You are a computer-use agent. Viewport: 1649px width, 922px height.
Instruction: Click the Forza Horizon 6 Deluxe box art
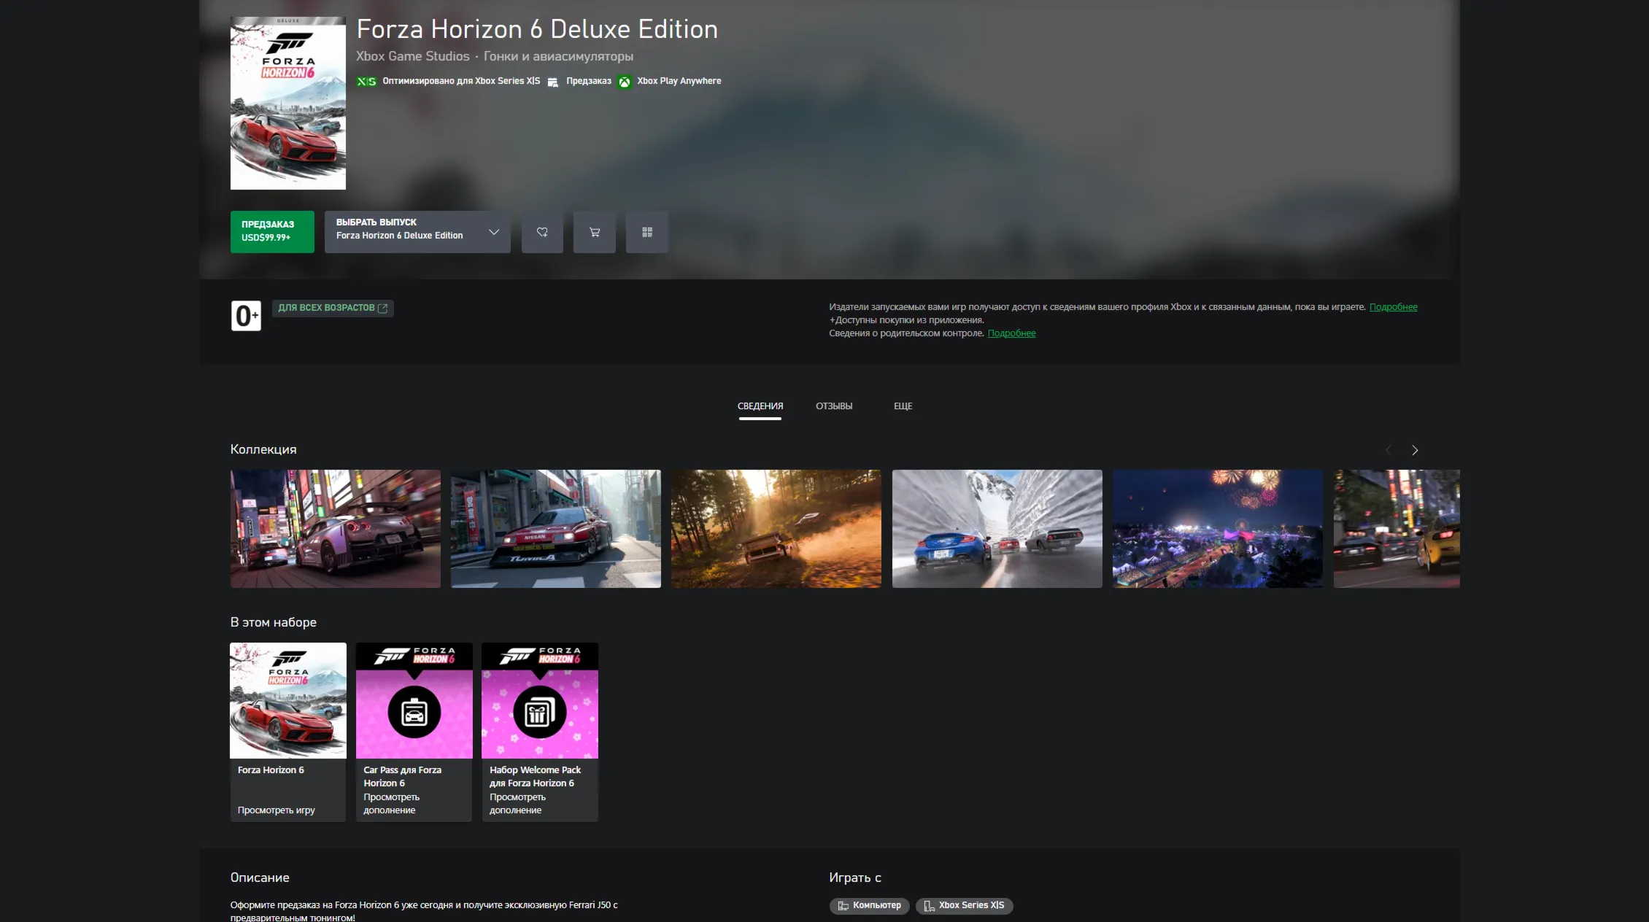(288, 103)
